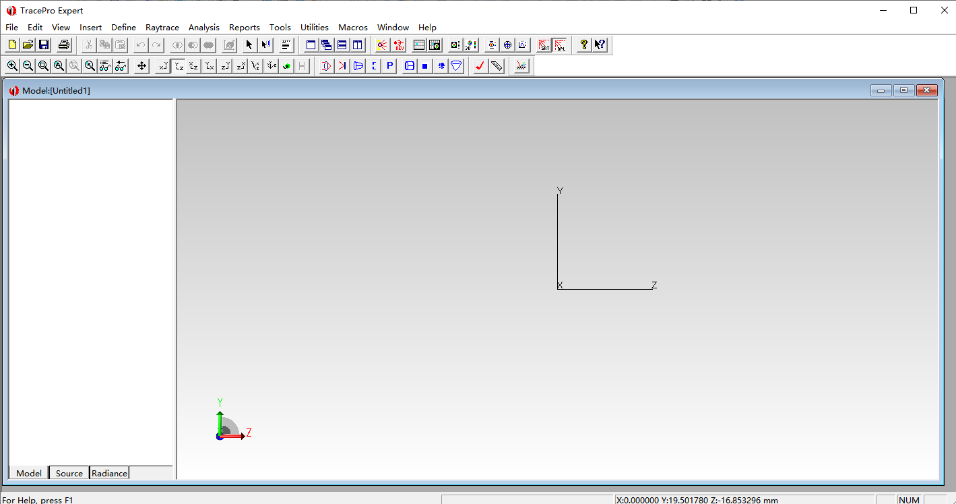Click the Trace Rays icon

pyautogui.click(x=383, y=45)
